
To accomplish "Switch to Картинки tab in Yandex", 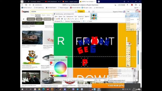I will click(38, 15).
